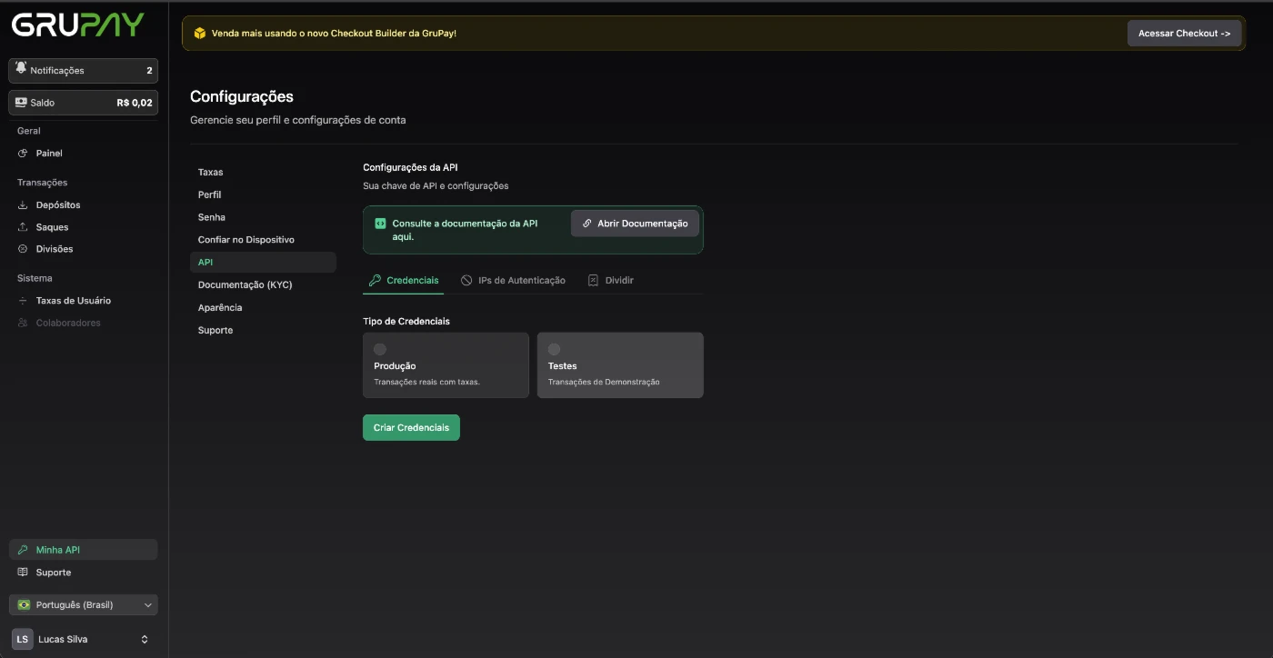Click the Saques upload icon
Viewport: 1273px width, 658px height.
click(x=24, y=227)
